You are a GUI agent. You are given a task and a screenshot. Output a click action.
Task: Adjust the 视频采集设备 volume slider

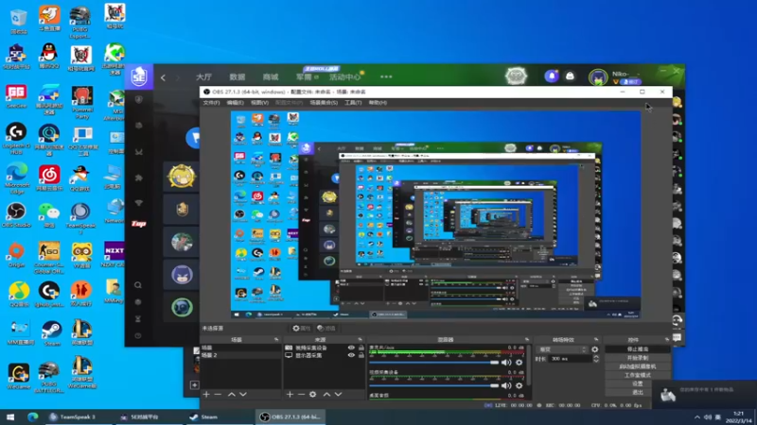[x=434, y=385]
